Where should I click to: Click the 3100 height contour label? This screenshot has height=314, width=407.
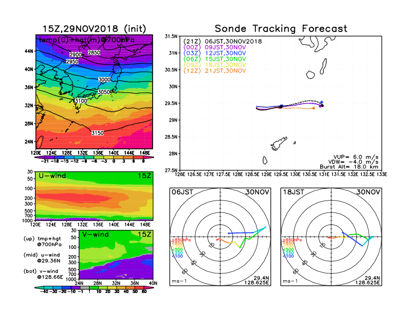81,101
